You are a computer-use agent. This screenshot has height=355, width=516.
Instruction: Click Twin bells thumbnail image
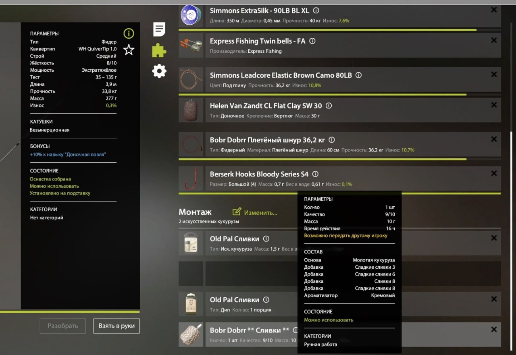(191, 46)
